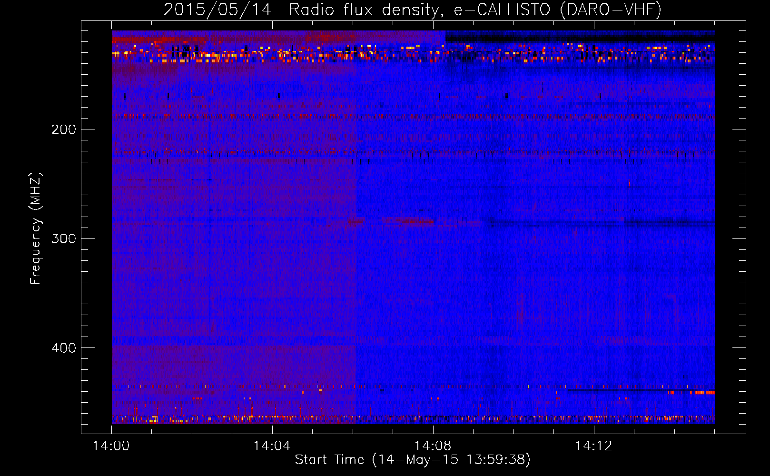The width and height of the screenshot is (770, 476).
Task: Click the '14:04' time tick label
Action: point(272,446)
